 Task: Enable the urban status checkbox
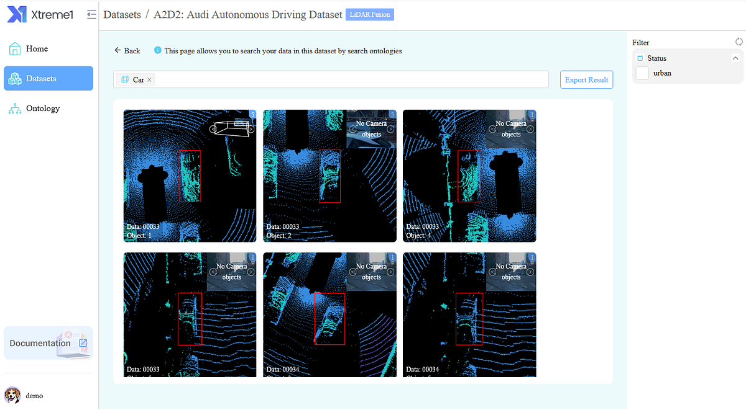642,73
